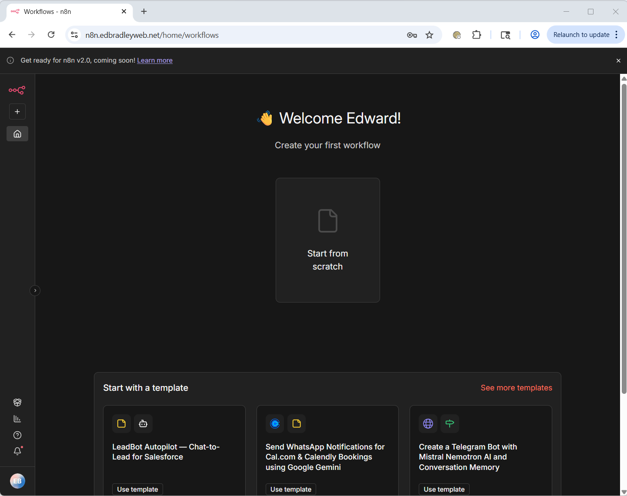Viewport: 627px width, 496px height.
Task: Click the Start from scratch card
Action: point(327,240)
